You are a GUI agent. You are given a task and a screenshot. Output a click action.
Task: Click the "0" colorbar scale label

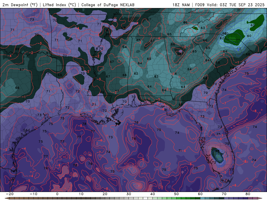pyautogui.click(x=57, y=194)
